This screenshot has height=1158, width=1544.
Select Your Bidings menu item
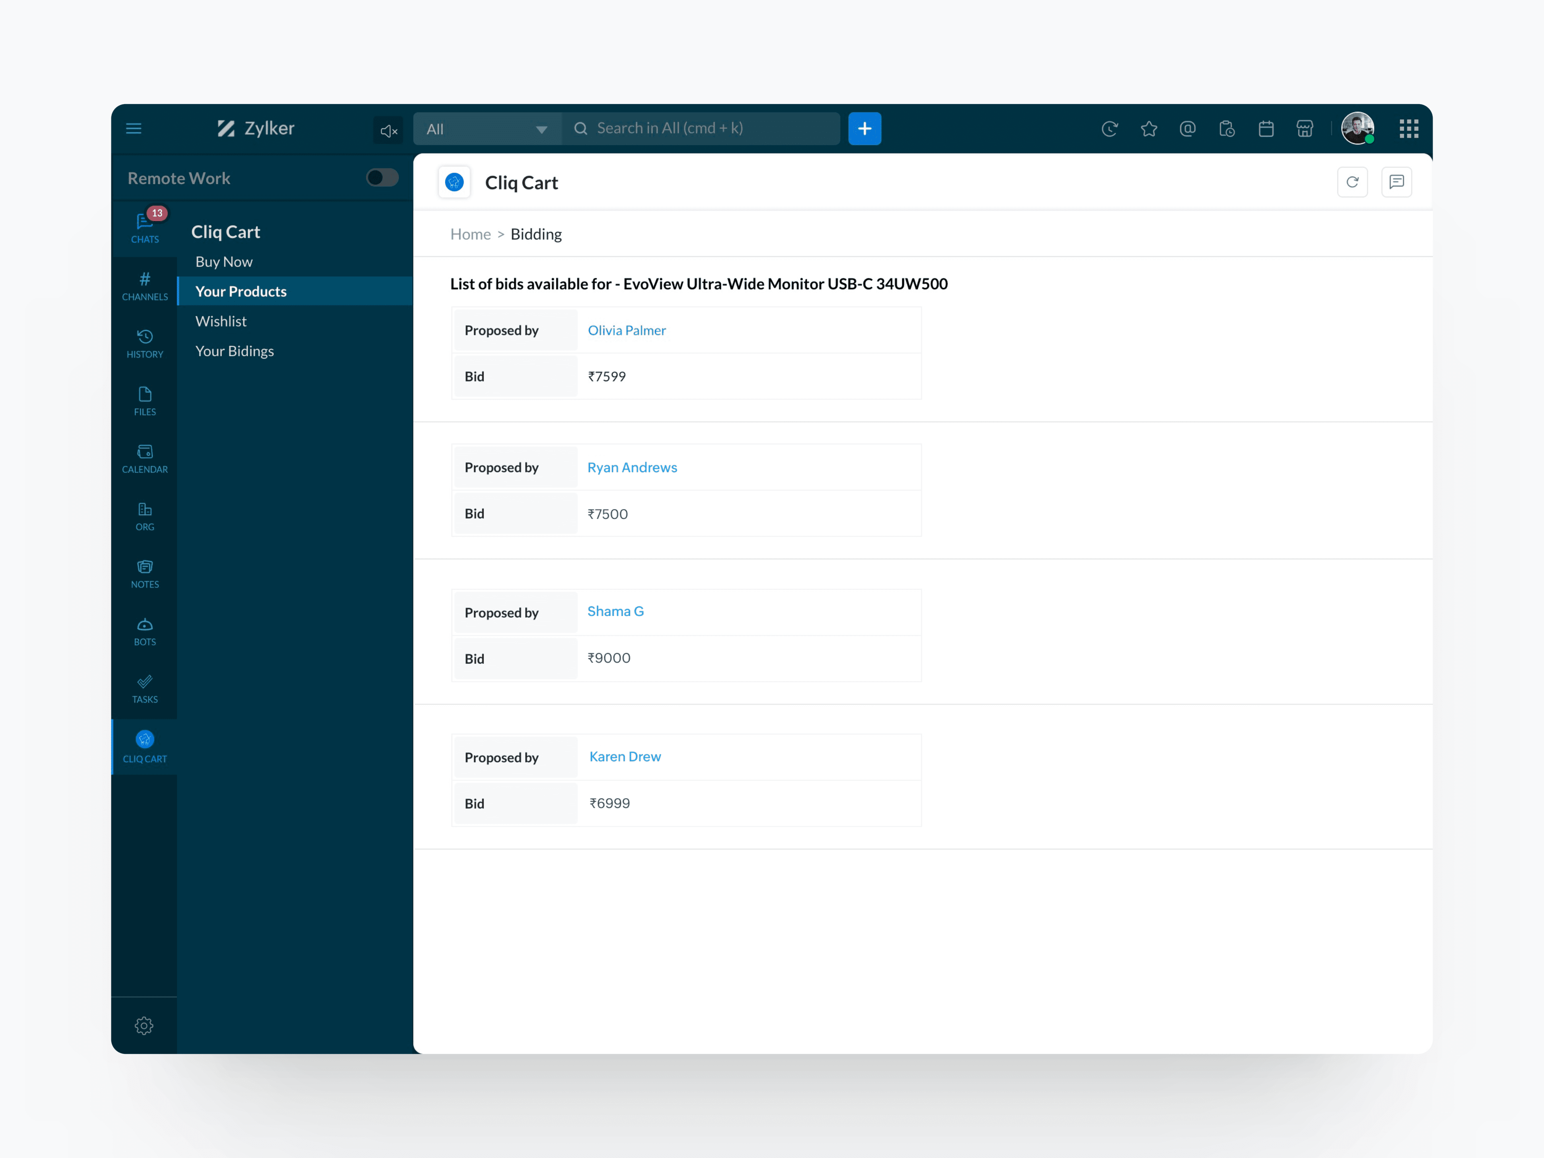coord(234,351)
